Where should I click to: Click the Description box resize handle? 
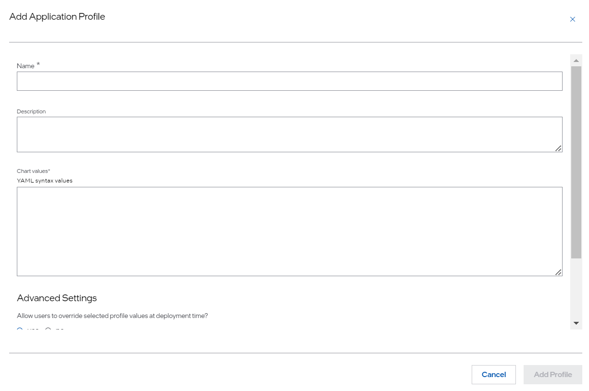click(558, 148)
